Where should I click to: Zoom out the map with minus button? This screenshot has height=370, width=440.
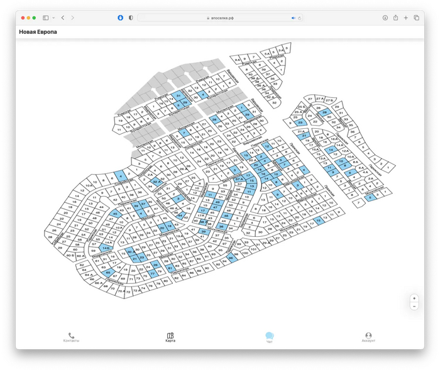point(414,306)
